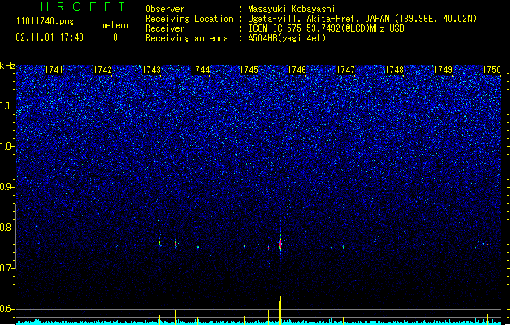The height and width of the screenshot is (325, 511).
Task: Click the Ogata-vill. Akita-Pref. JAPAN location text
Action: tap(362, 19)
